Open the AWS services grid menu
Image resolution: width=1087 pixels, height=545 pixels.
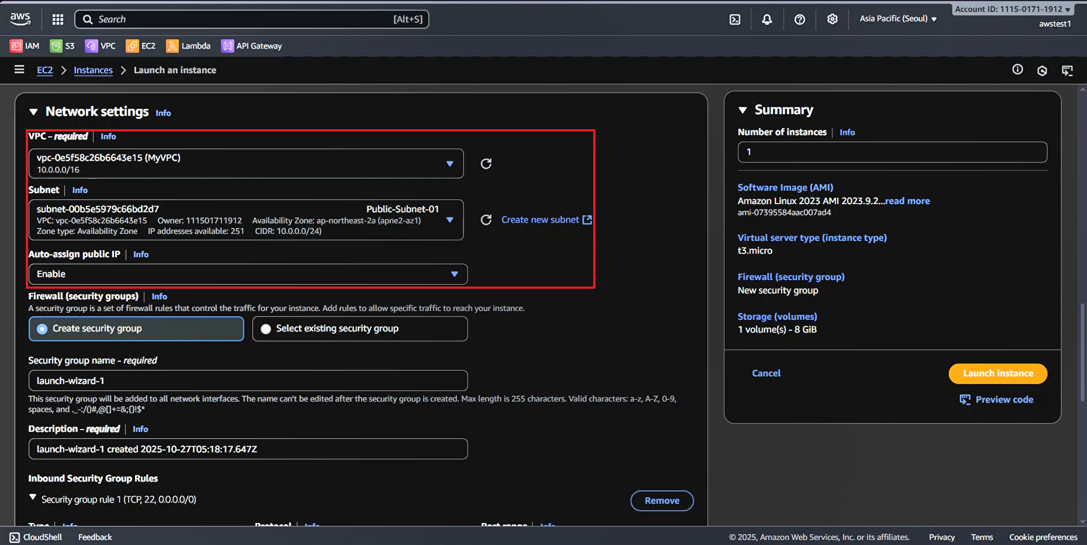click(58, 19)
